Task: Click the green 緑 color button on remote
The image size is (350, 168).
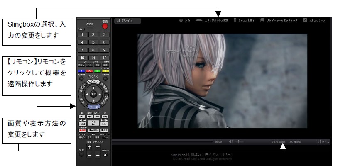Action: tap(97, 71)
